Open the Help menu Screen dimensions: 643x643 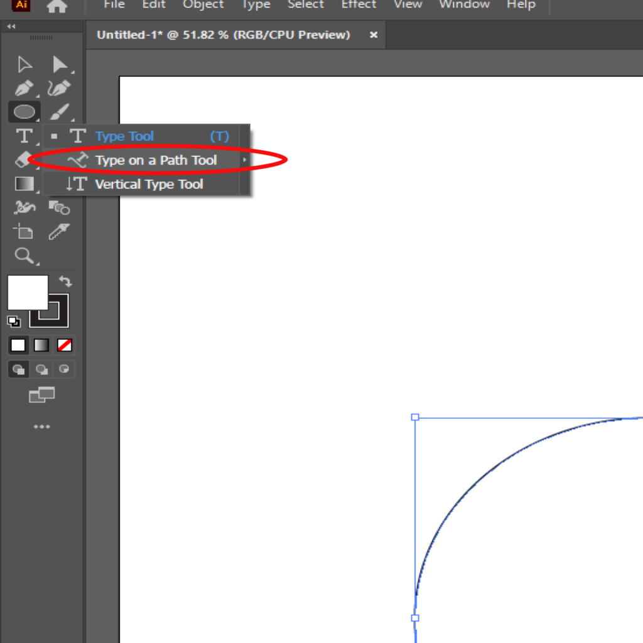click(x=521, y=4)
